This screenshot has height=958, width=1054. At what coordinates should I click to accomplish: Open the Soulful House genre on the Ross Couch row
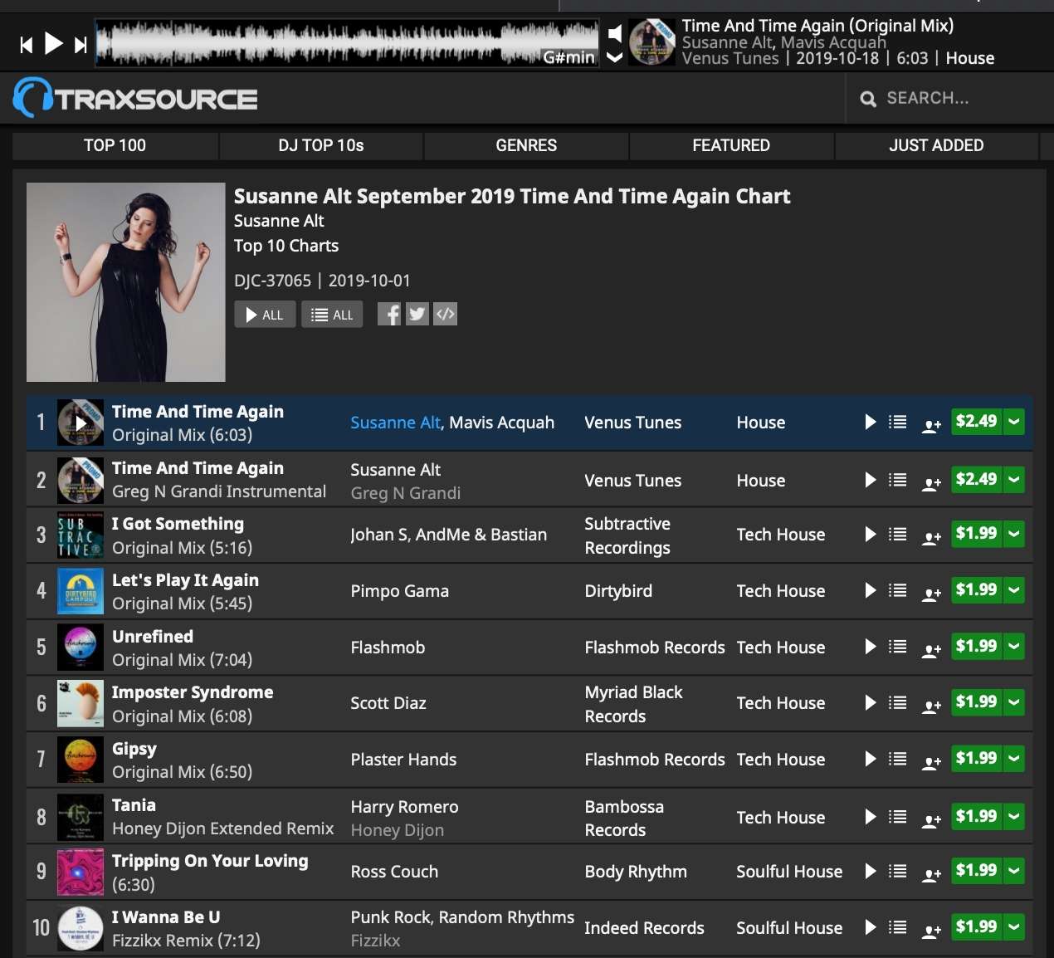pos(789,872)
